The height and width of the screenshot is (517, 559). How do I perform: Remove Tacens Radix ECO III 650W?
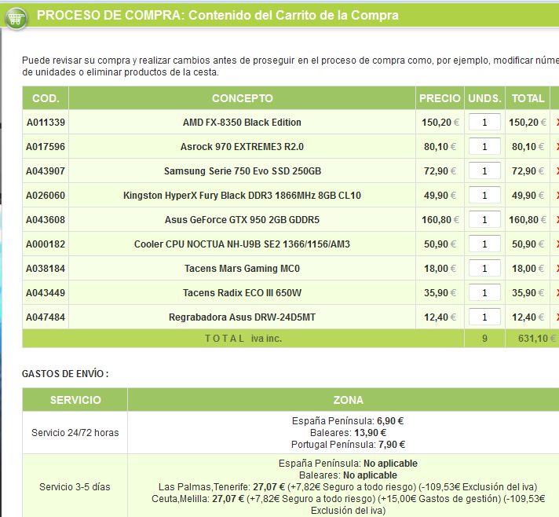point(557,293)
